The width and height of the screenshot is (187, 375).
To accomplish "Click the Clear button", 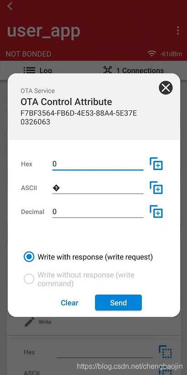I will pos(70,303).
